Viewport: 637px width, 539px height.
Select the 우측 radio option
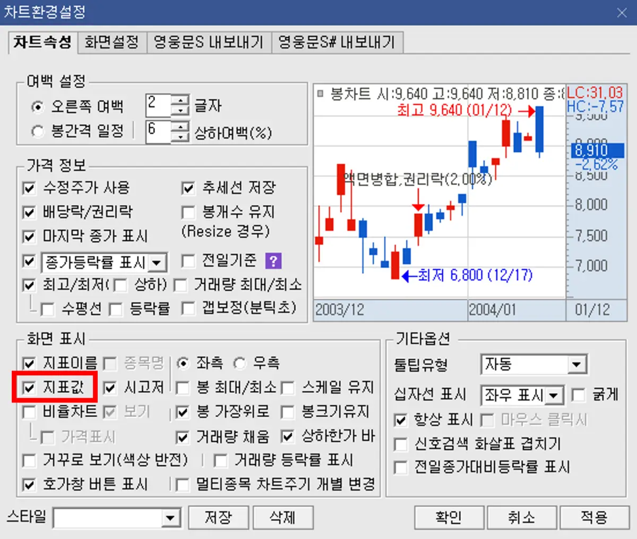click(239, 363)
